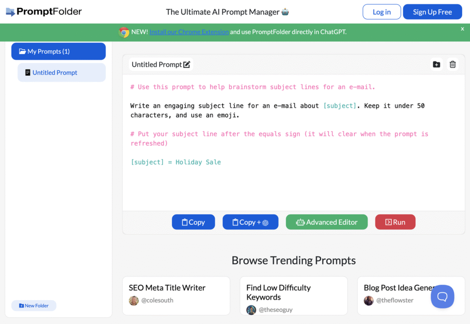470x324 pixels.
Task: Open the SEO Meta Title Writer card
Action: [176, 296]
